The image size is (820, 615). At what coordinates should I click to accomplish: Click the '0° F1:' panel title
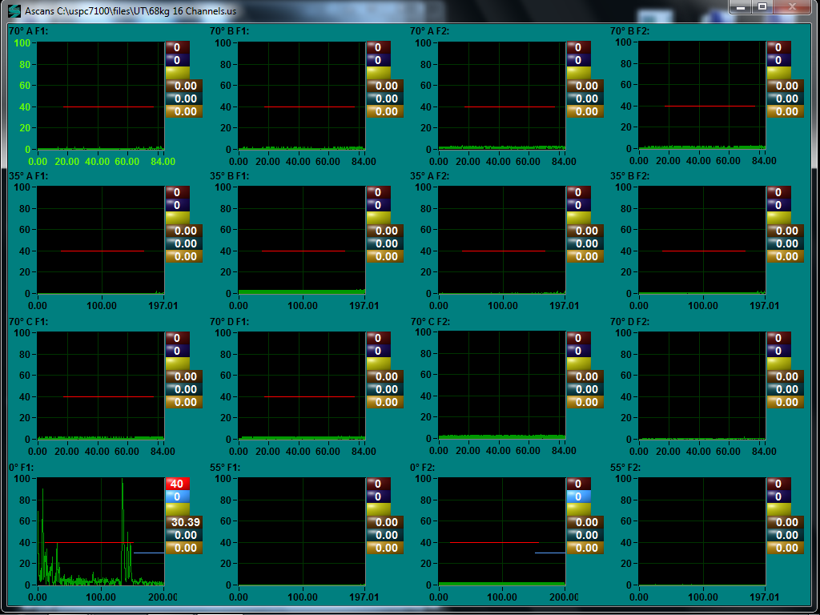pyautogui.click(x=21, y=468)
